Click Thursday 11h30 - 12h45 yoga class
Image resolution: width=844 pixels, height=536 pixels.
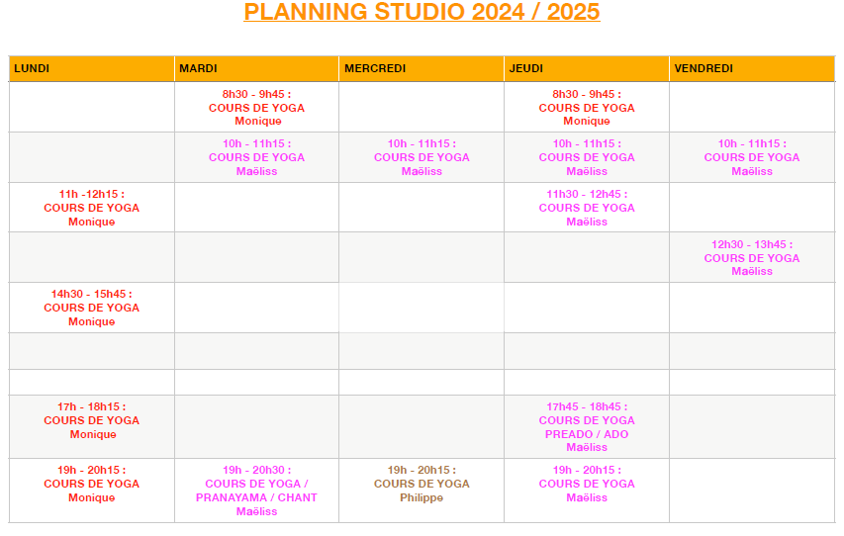pos(587,208)
